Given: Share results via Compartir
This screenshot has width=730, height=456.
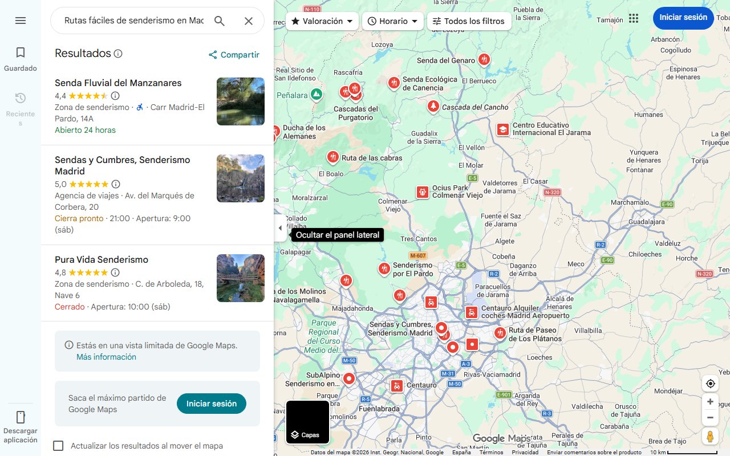Looking at the screenshot, I should coord(233,55).
